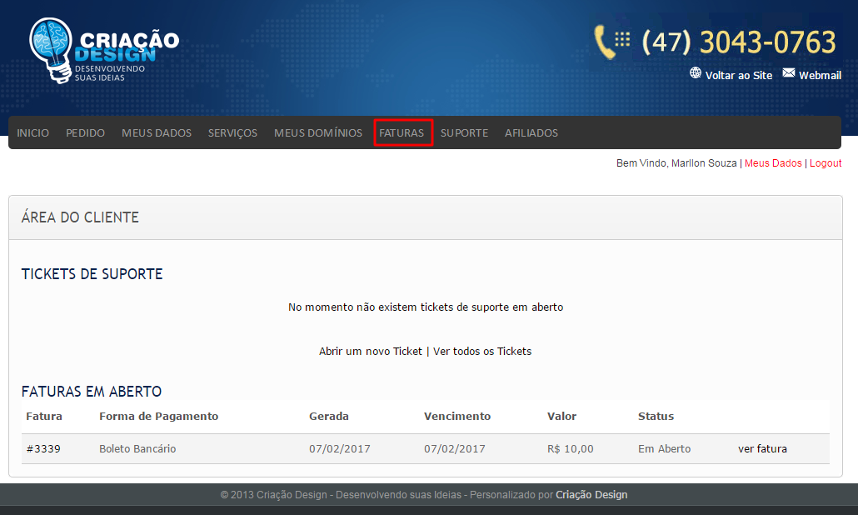This screenshot has width=858, height=515.
Task: Click the globe icon beside Voltar ao Site
Action: click(x=696, y=73)
